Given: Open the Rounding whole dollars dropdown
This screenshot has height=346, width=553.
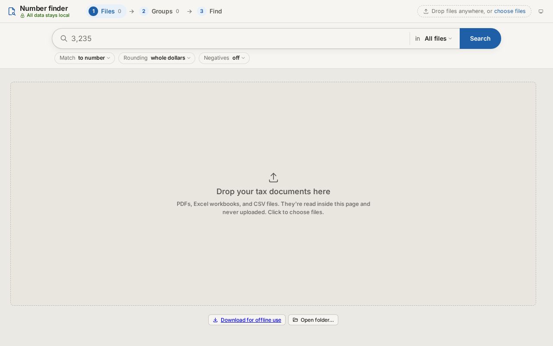Looking at the screenshot, I should point(157,58).
